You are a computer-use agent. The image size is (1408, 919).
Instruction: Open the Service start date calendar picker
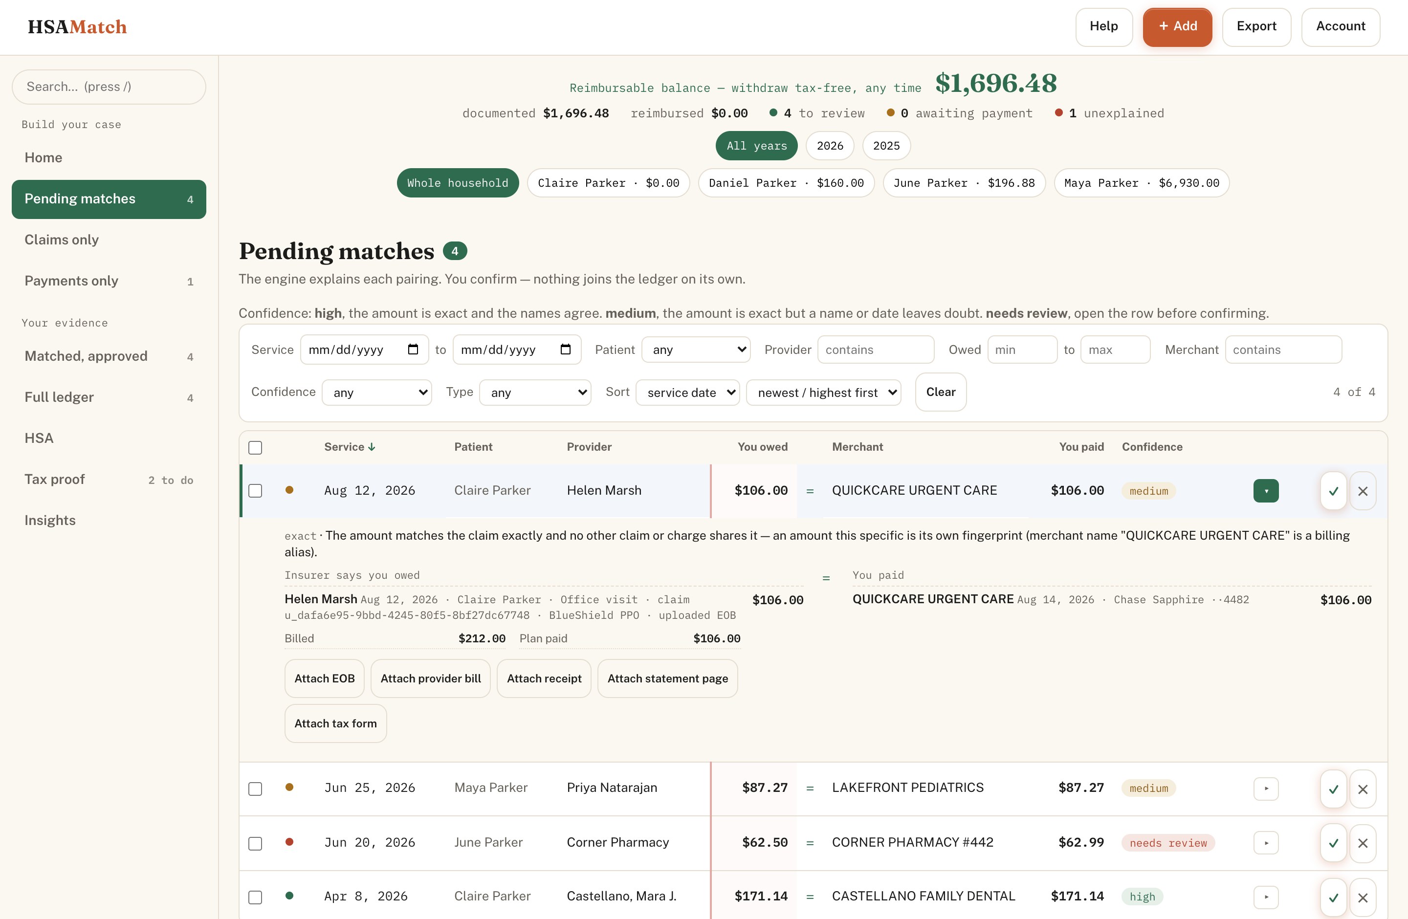point(413,350)
